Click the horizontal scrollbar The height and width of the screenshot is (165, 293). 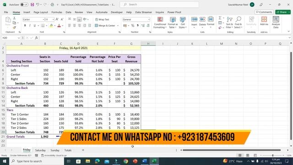(232, 150)
